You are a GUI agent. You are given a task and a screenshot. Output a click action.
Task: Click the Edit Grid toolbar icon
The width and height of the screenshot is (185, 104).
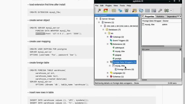tap(141, 10)
